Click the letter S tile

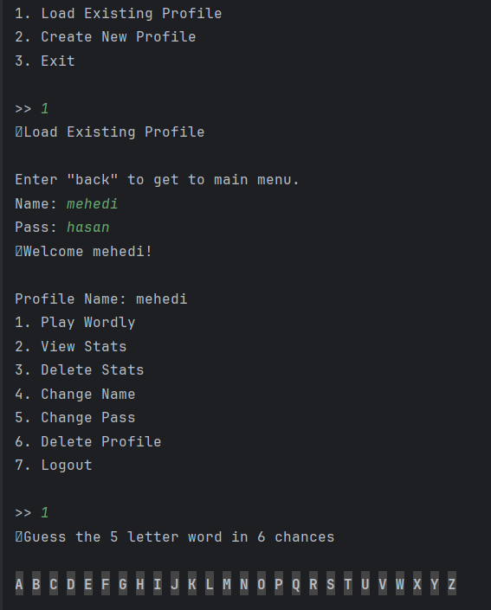(x=331, y=583)
